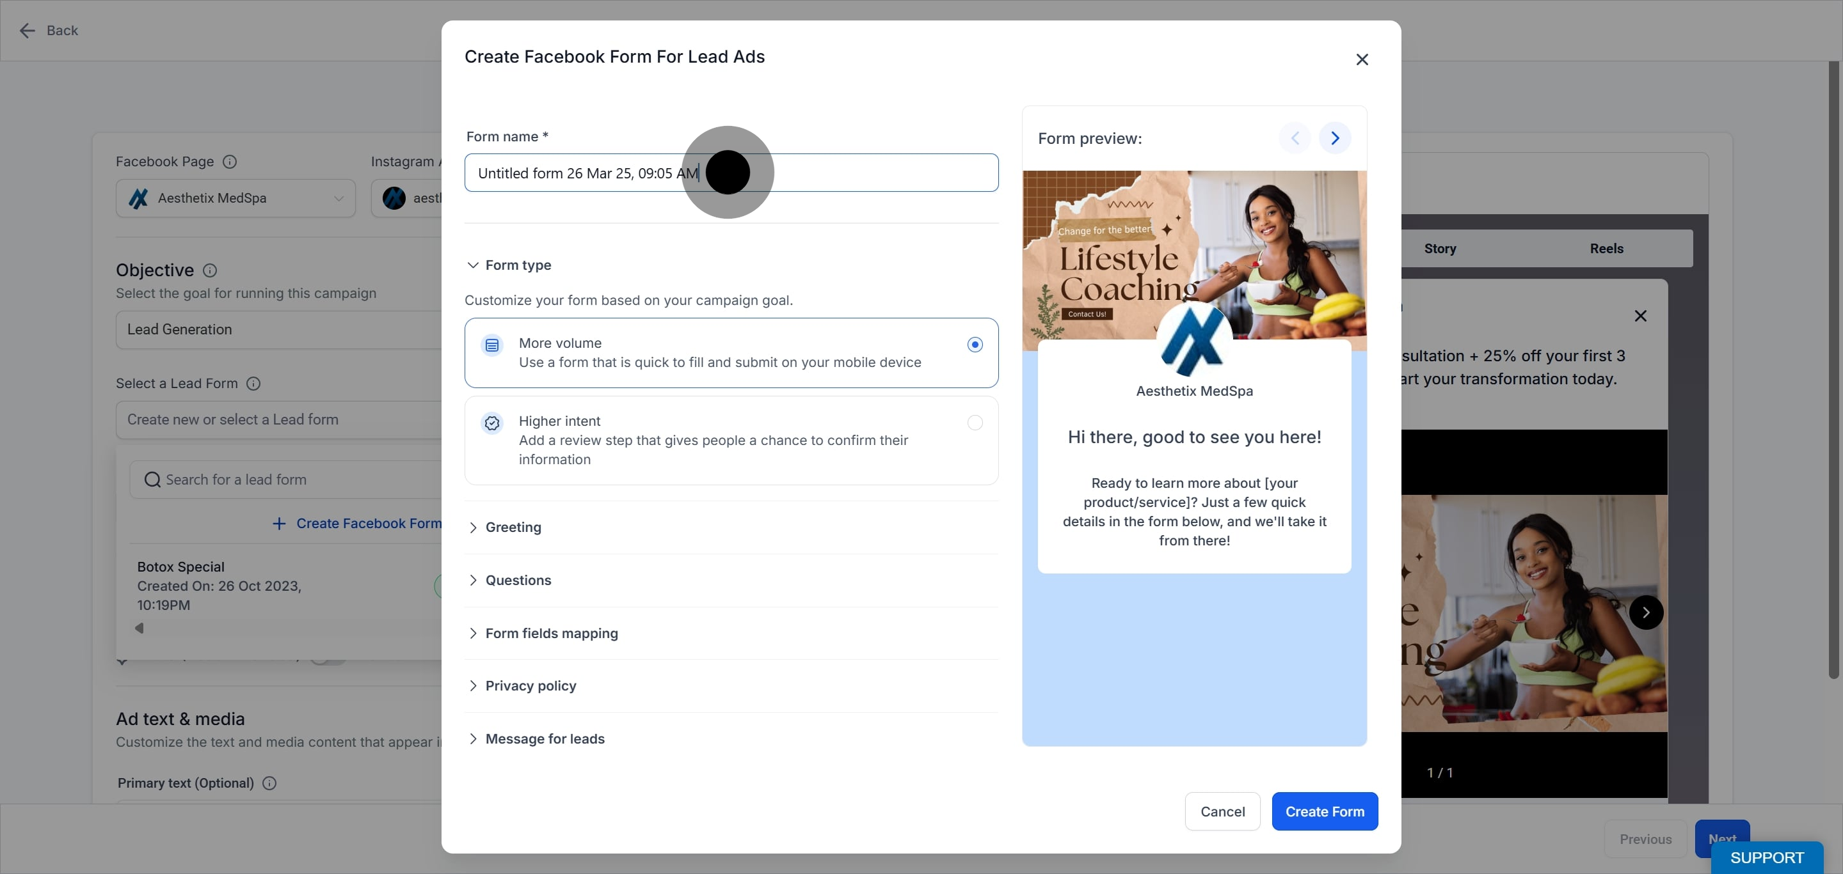Click the Back arrow icon
The height and width of the screenshot is (874, 1843).
(27, 30)
